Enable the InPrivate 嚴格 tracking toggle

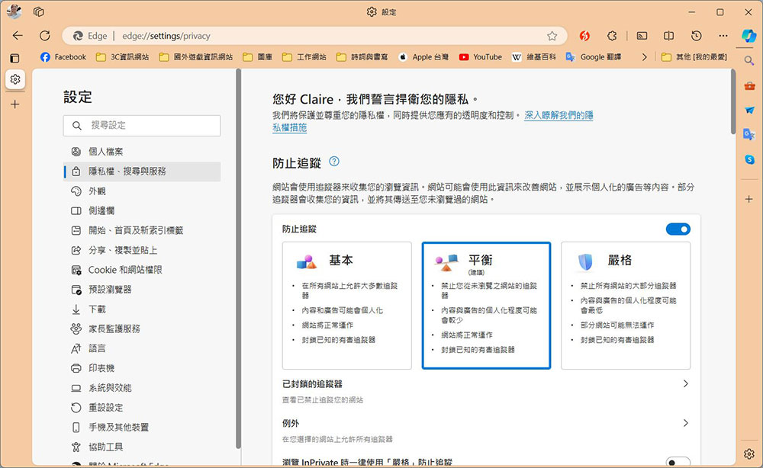[x=678, y=462]
